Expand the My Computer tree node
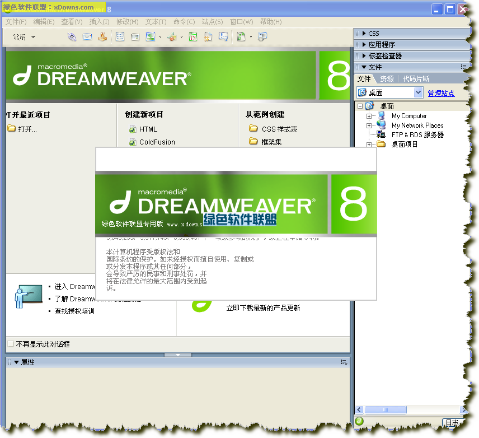This screenshot has height=438, width=479. 369,117
